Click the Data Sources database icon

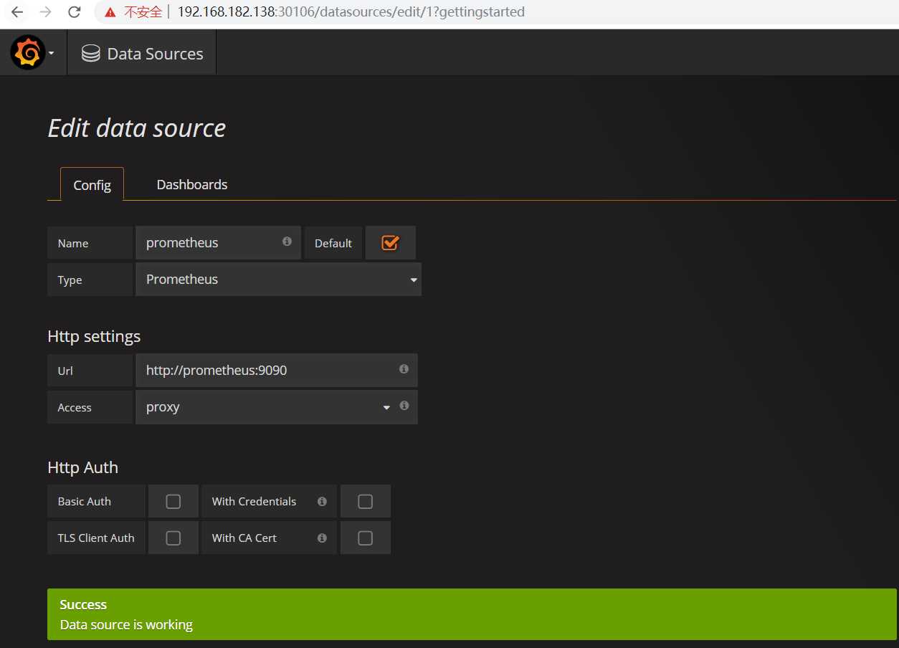pyautogui.click(x=91, y=54)
